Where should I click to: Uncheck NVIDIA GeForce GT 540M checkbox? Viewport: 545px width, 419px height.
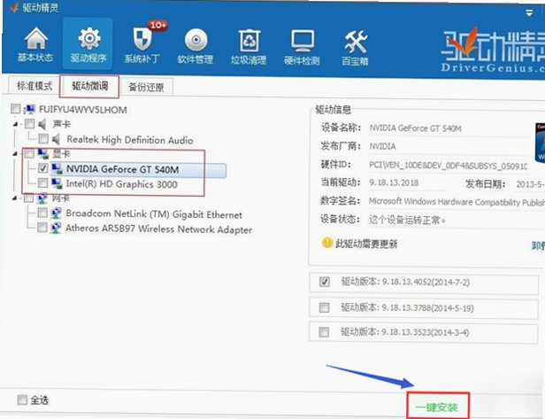coord(42,168)
